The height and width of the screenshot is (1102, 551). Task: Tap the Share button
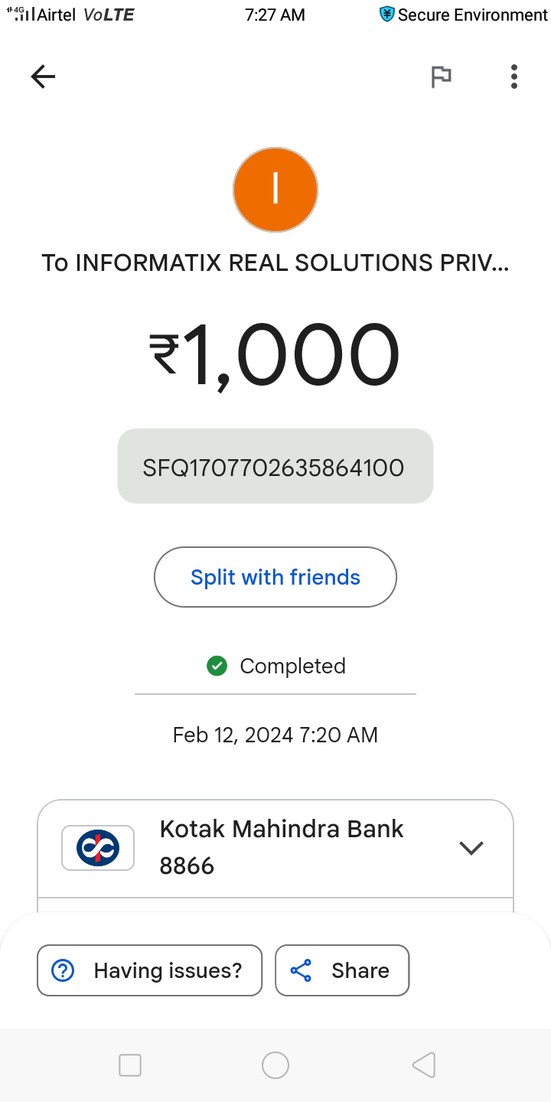(x=342, y=970)
